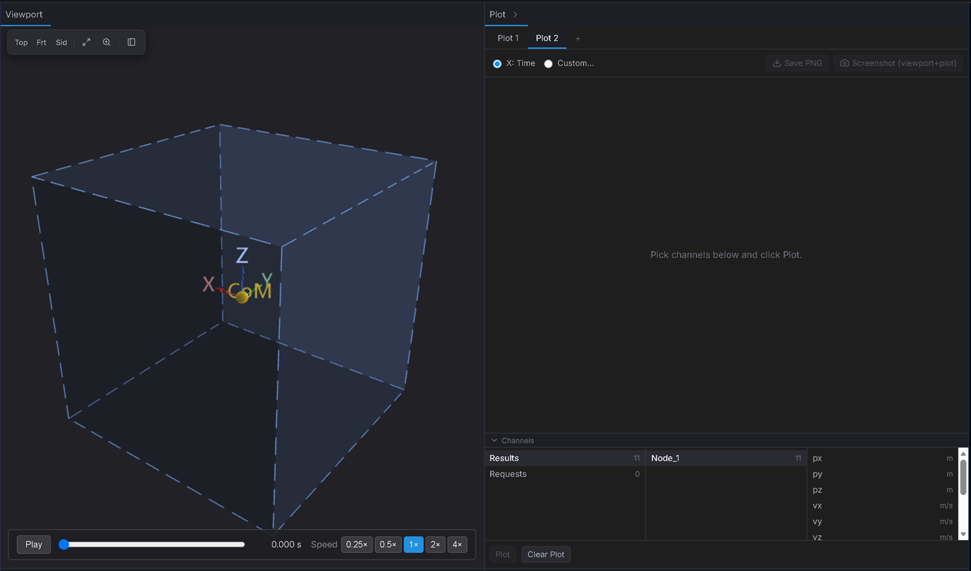
Task: Click the Clear Plot button
Action: [x=546, y=554]
